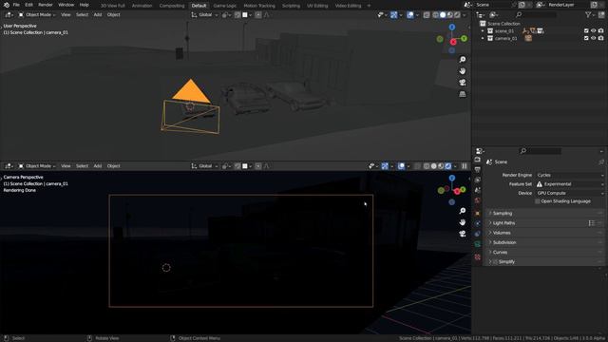608x342 pixels.
Task: Toggle X-ray in the upper viewport
Action: [x=427, y=15]
